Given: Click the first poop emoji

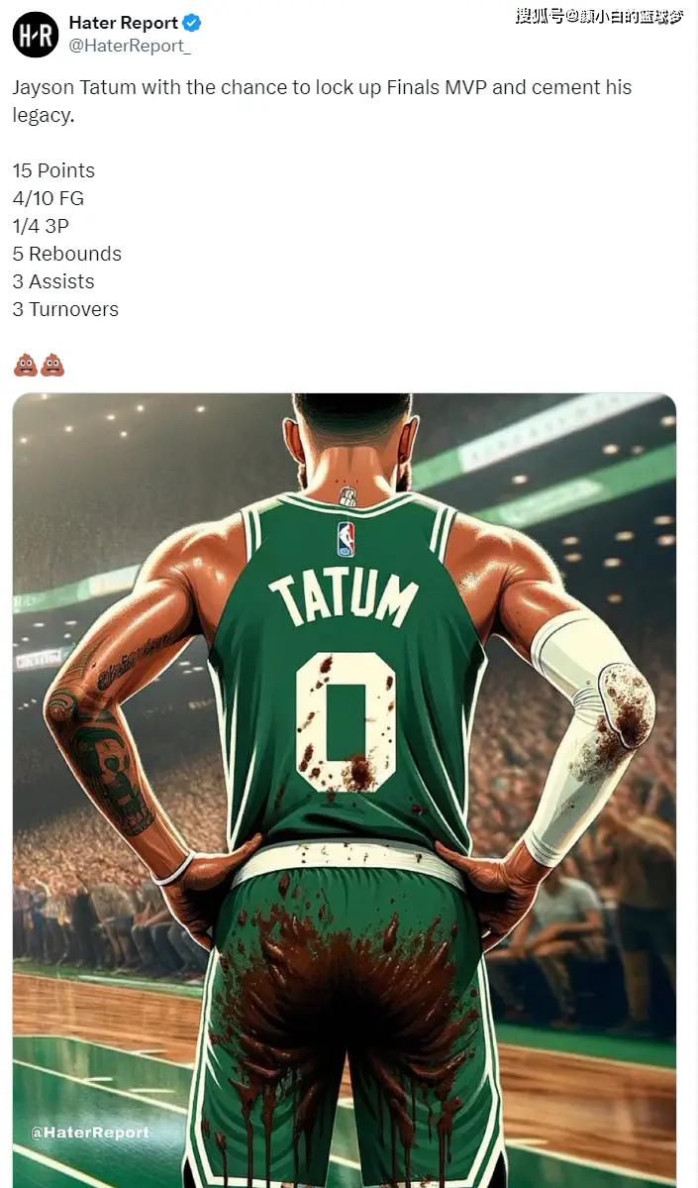Looking at the screenshot, I should click(25, 365).
